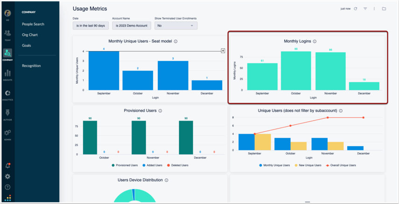
Task: Toggle Monthly Unique Users legend series
Action: (274, 165)
